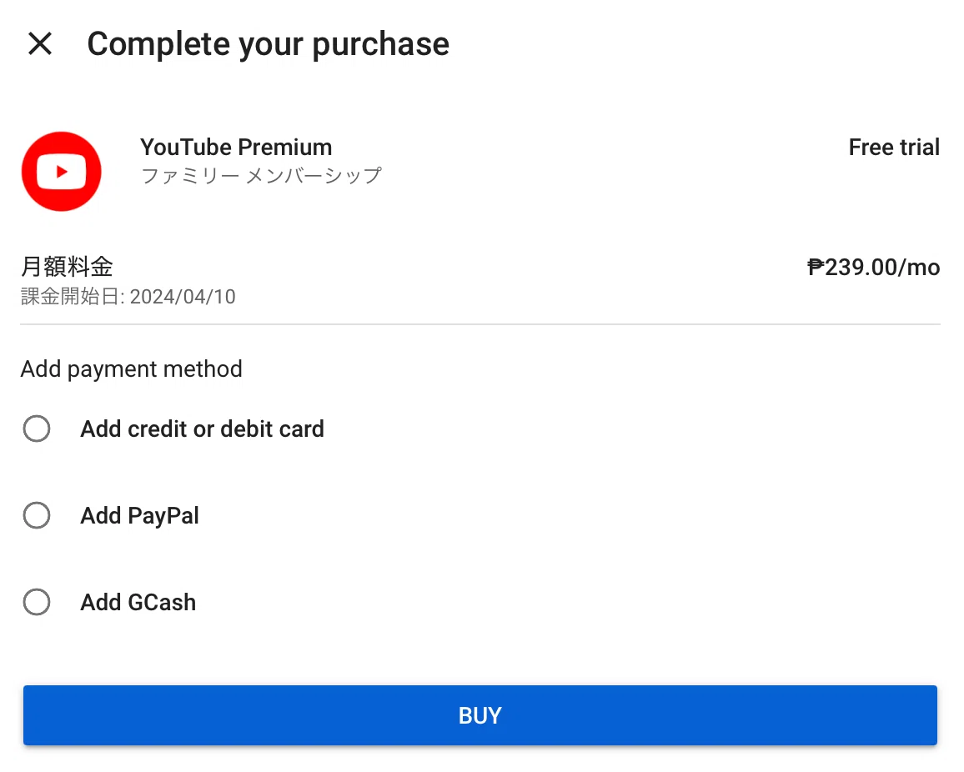Close the purchase dialog with X icon
Screen dimensions: 964x772
click(x=40, y=43)
